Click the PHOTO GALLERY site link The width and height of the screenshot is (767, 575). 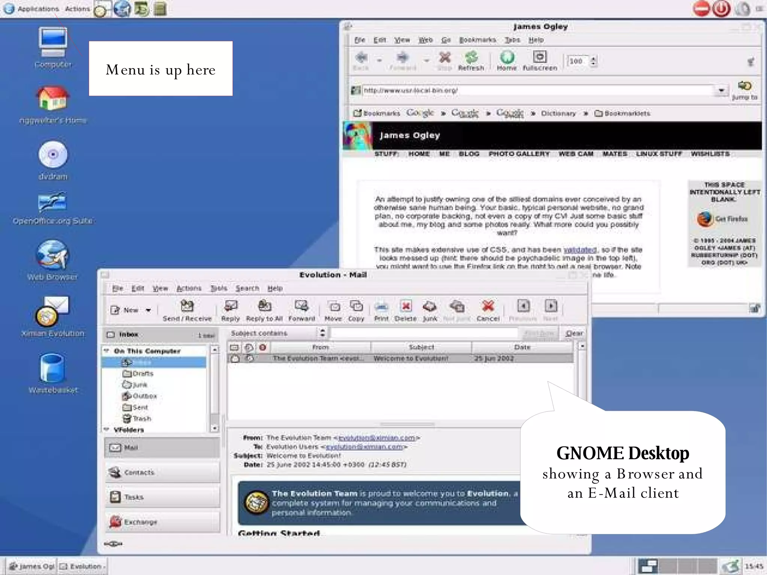[519, 154]
